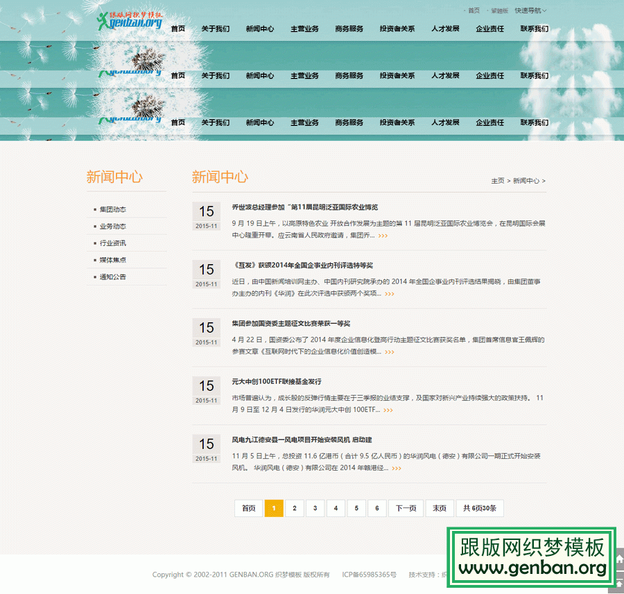The image size is (624, 594).
Task: Click page 3 in the pagination bar
Action: click(x=315, y=508)
